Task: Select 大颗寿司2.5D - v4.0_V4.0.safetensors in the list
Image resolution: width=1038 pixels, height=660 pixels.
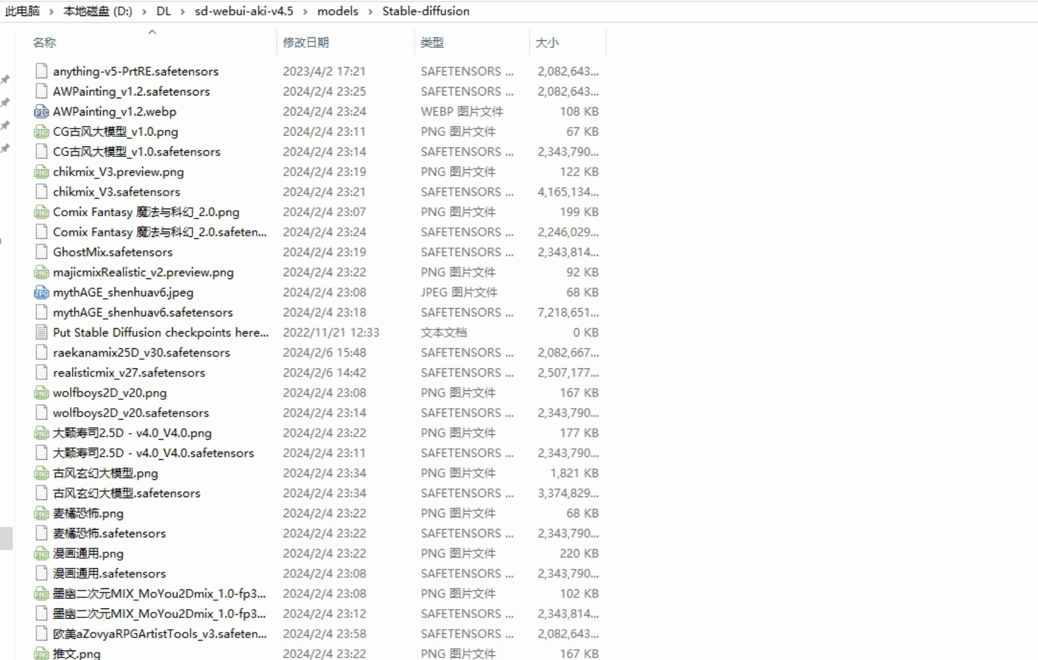Action: click(x=153, y=453)
